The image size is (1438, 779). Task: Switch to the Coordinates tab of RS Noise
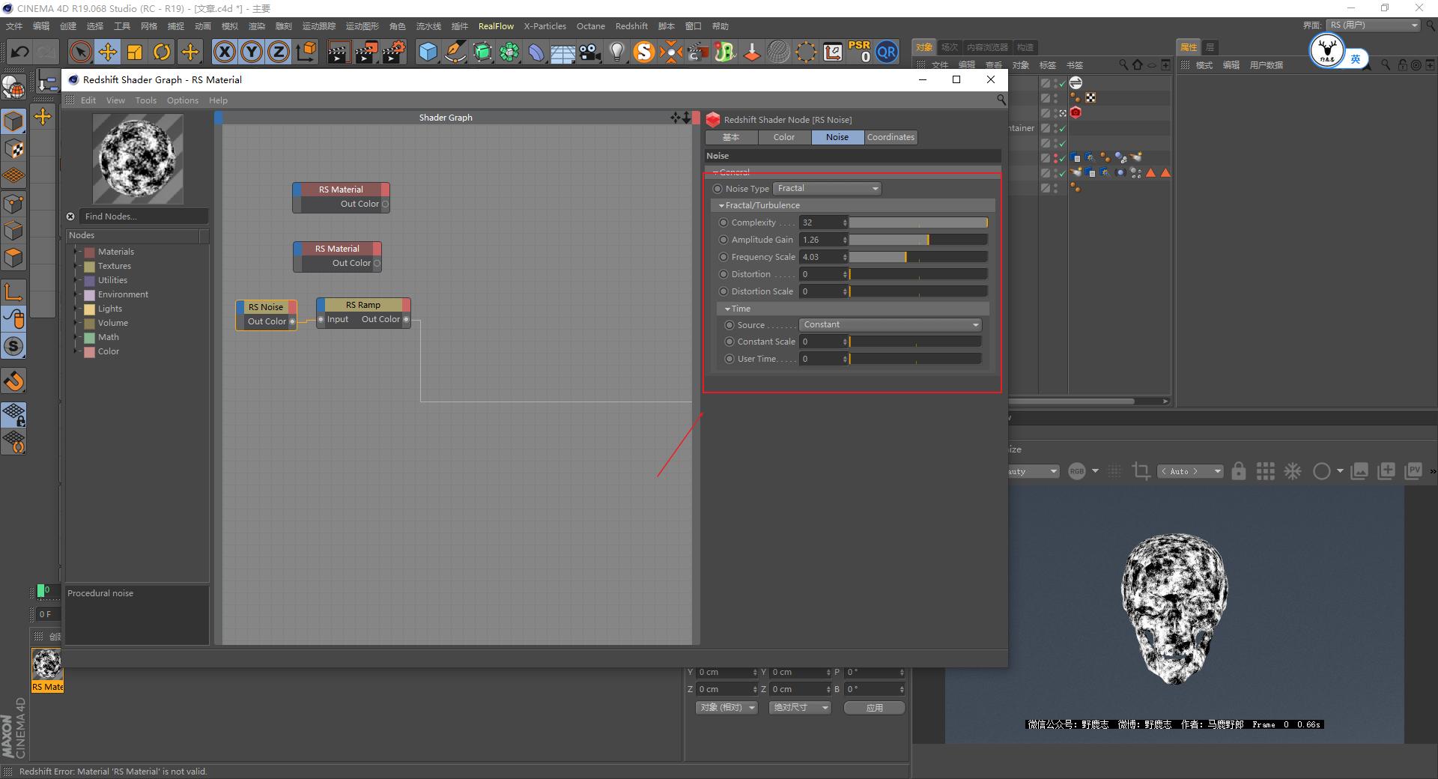(890, 137)
